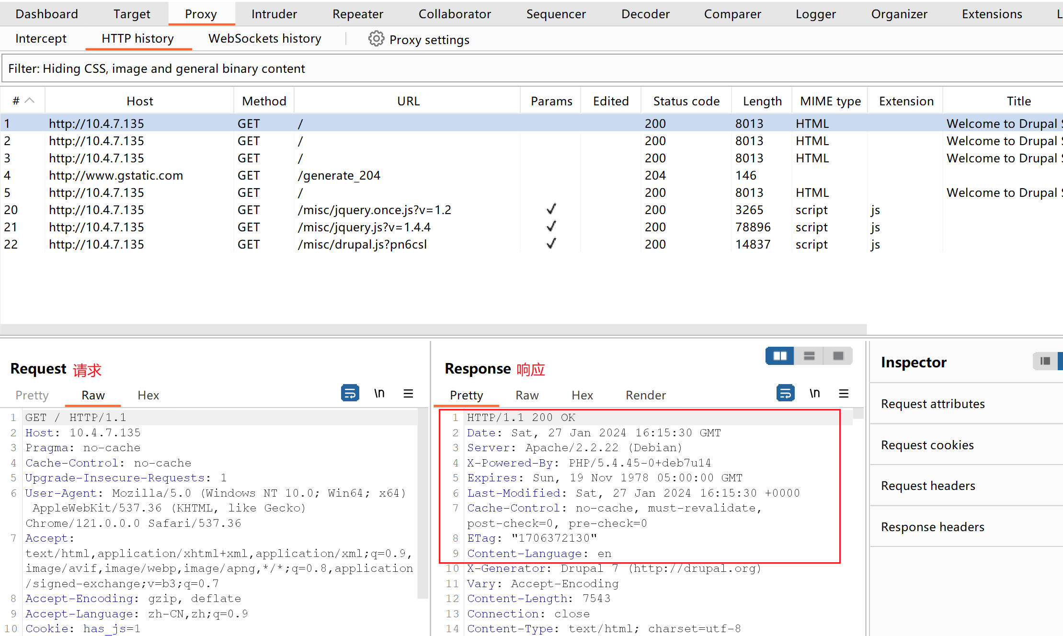Click X-Generator header in Response
Viewport: 1063px width, 636px height.
(x=614, y=568)
